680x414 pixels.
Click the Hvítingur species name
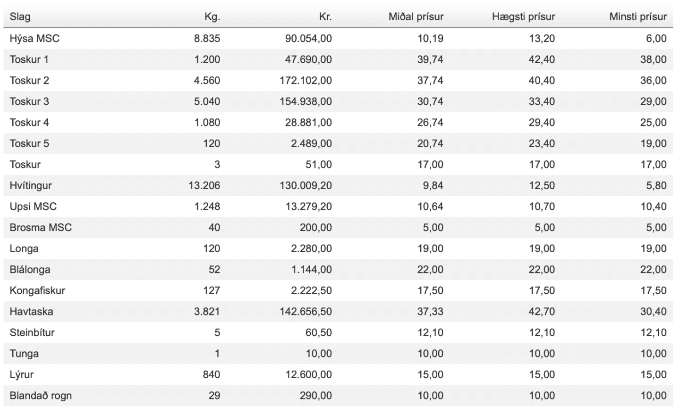point(31,185)
